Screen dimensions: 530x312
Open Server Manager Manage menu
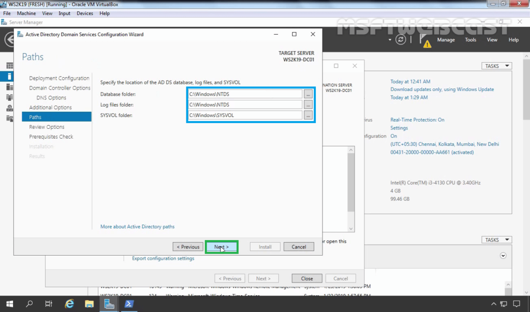pyautogui.click(x=446, y=40)
